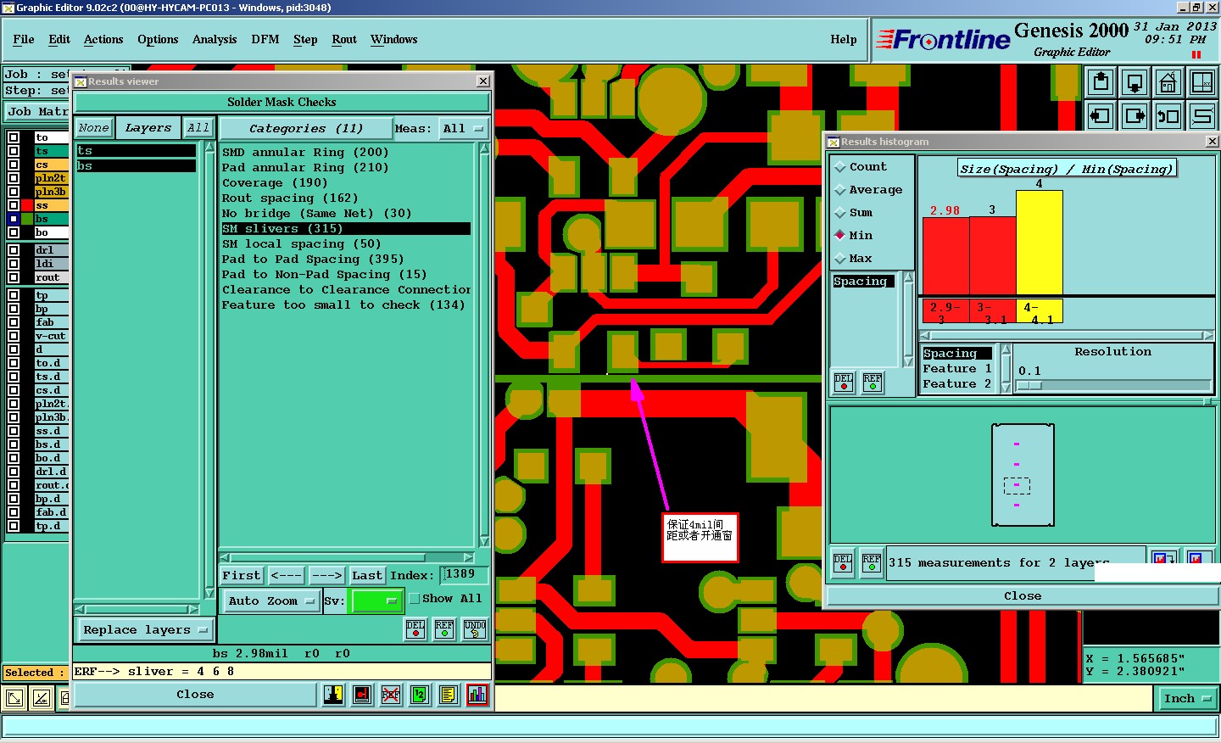Open the DFM menu
Image resolution: width=1221 pixels, height=743 pixels.
265,40
